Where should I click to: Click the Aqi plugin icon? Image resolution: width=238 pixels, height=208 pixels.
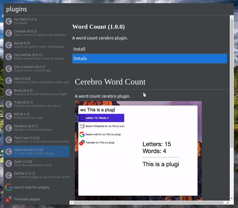coord(9,45)
